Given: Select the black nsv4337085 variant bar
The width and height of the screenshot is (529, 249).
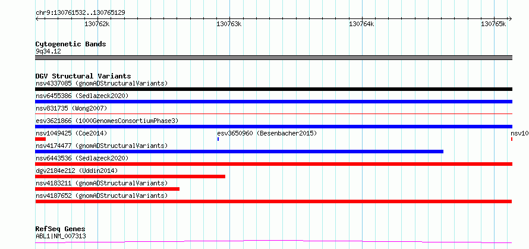Looking at the screenshot, I should point(273,89).
